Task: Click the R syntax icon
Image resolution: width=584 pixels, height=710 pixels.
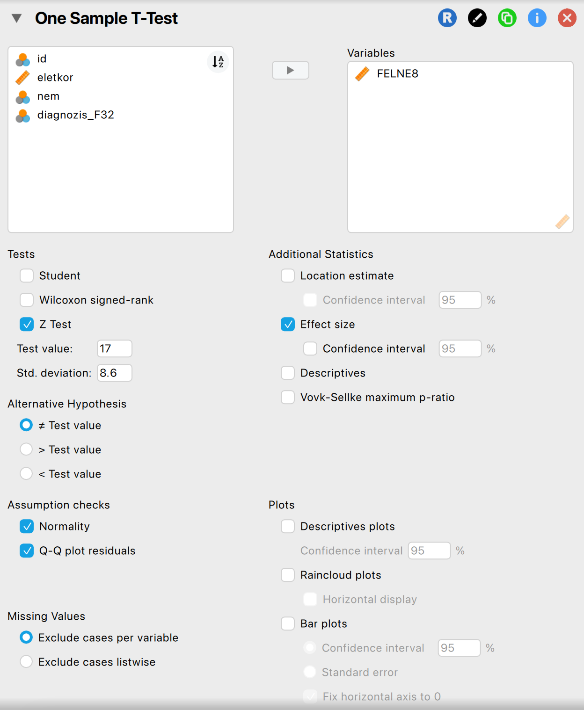Action: click(447, 18)
